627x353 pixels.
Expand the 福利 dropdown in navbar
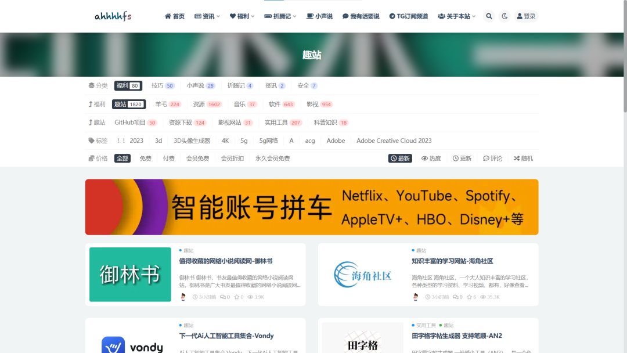coord(242,16)
